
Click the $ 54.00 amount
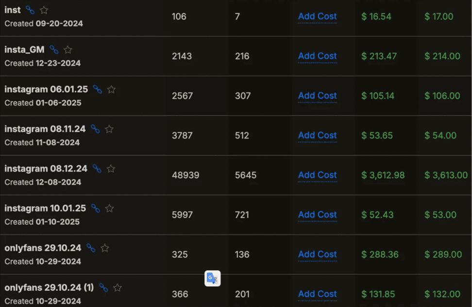(x=440, y=136)
